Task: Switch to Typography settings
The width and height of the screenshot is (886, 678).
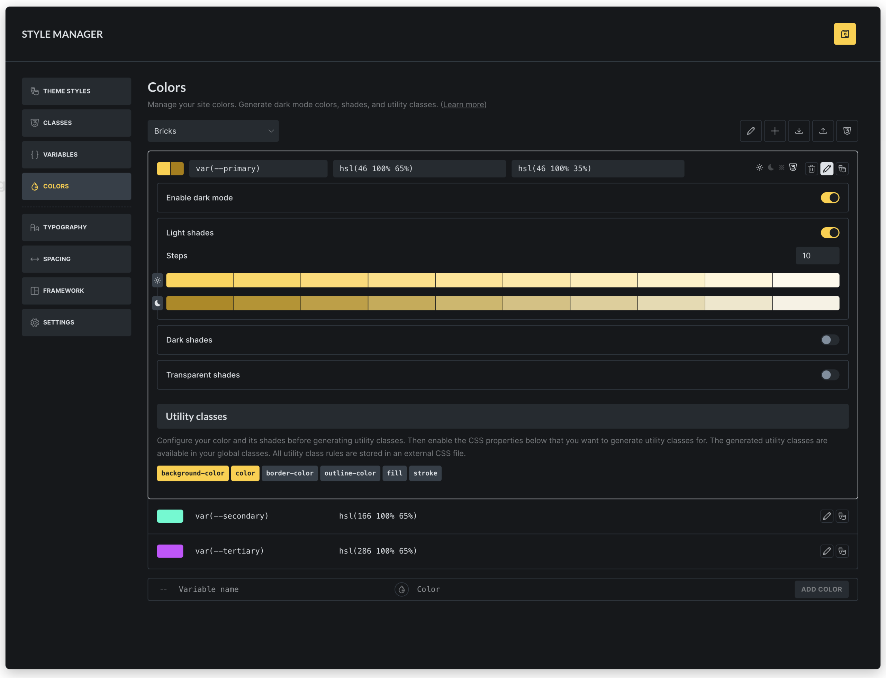Action: pyautogui.click(x=76, y=227)
